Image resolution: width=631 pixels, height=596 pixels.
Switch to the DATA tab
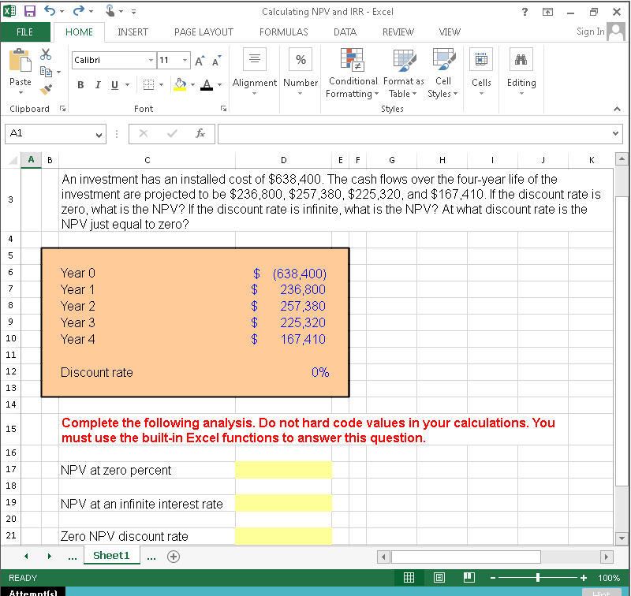tap(345, 32)
